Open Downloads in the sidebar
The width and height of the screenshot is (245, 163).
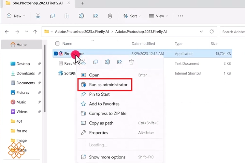26,73
